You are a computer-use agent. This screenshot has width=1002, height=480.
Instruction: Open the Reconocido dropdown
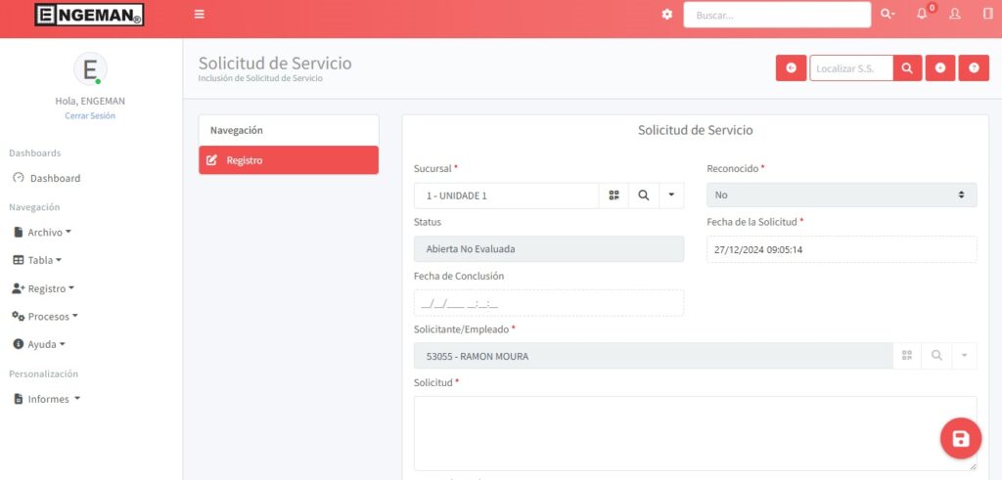point(842,195)
